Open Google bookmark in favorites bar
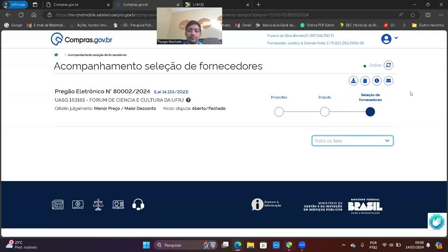The image size is (448, 252). (x=13, y=25)
